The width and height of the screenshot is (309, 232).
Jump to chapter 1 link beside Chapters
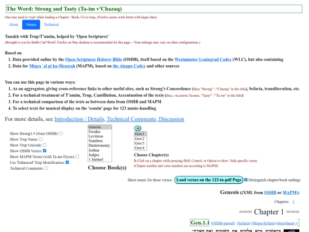(x=294, y=202)
